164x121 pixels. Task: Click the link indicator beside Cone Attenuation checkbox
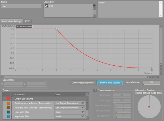[x=93, y=90]
